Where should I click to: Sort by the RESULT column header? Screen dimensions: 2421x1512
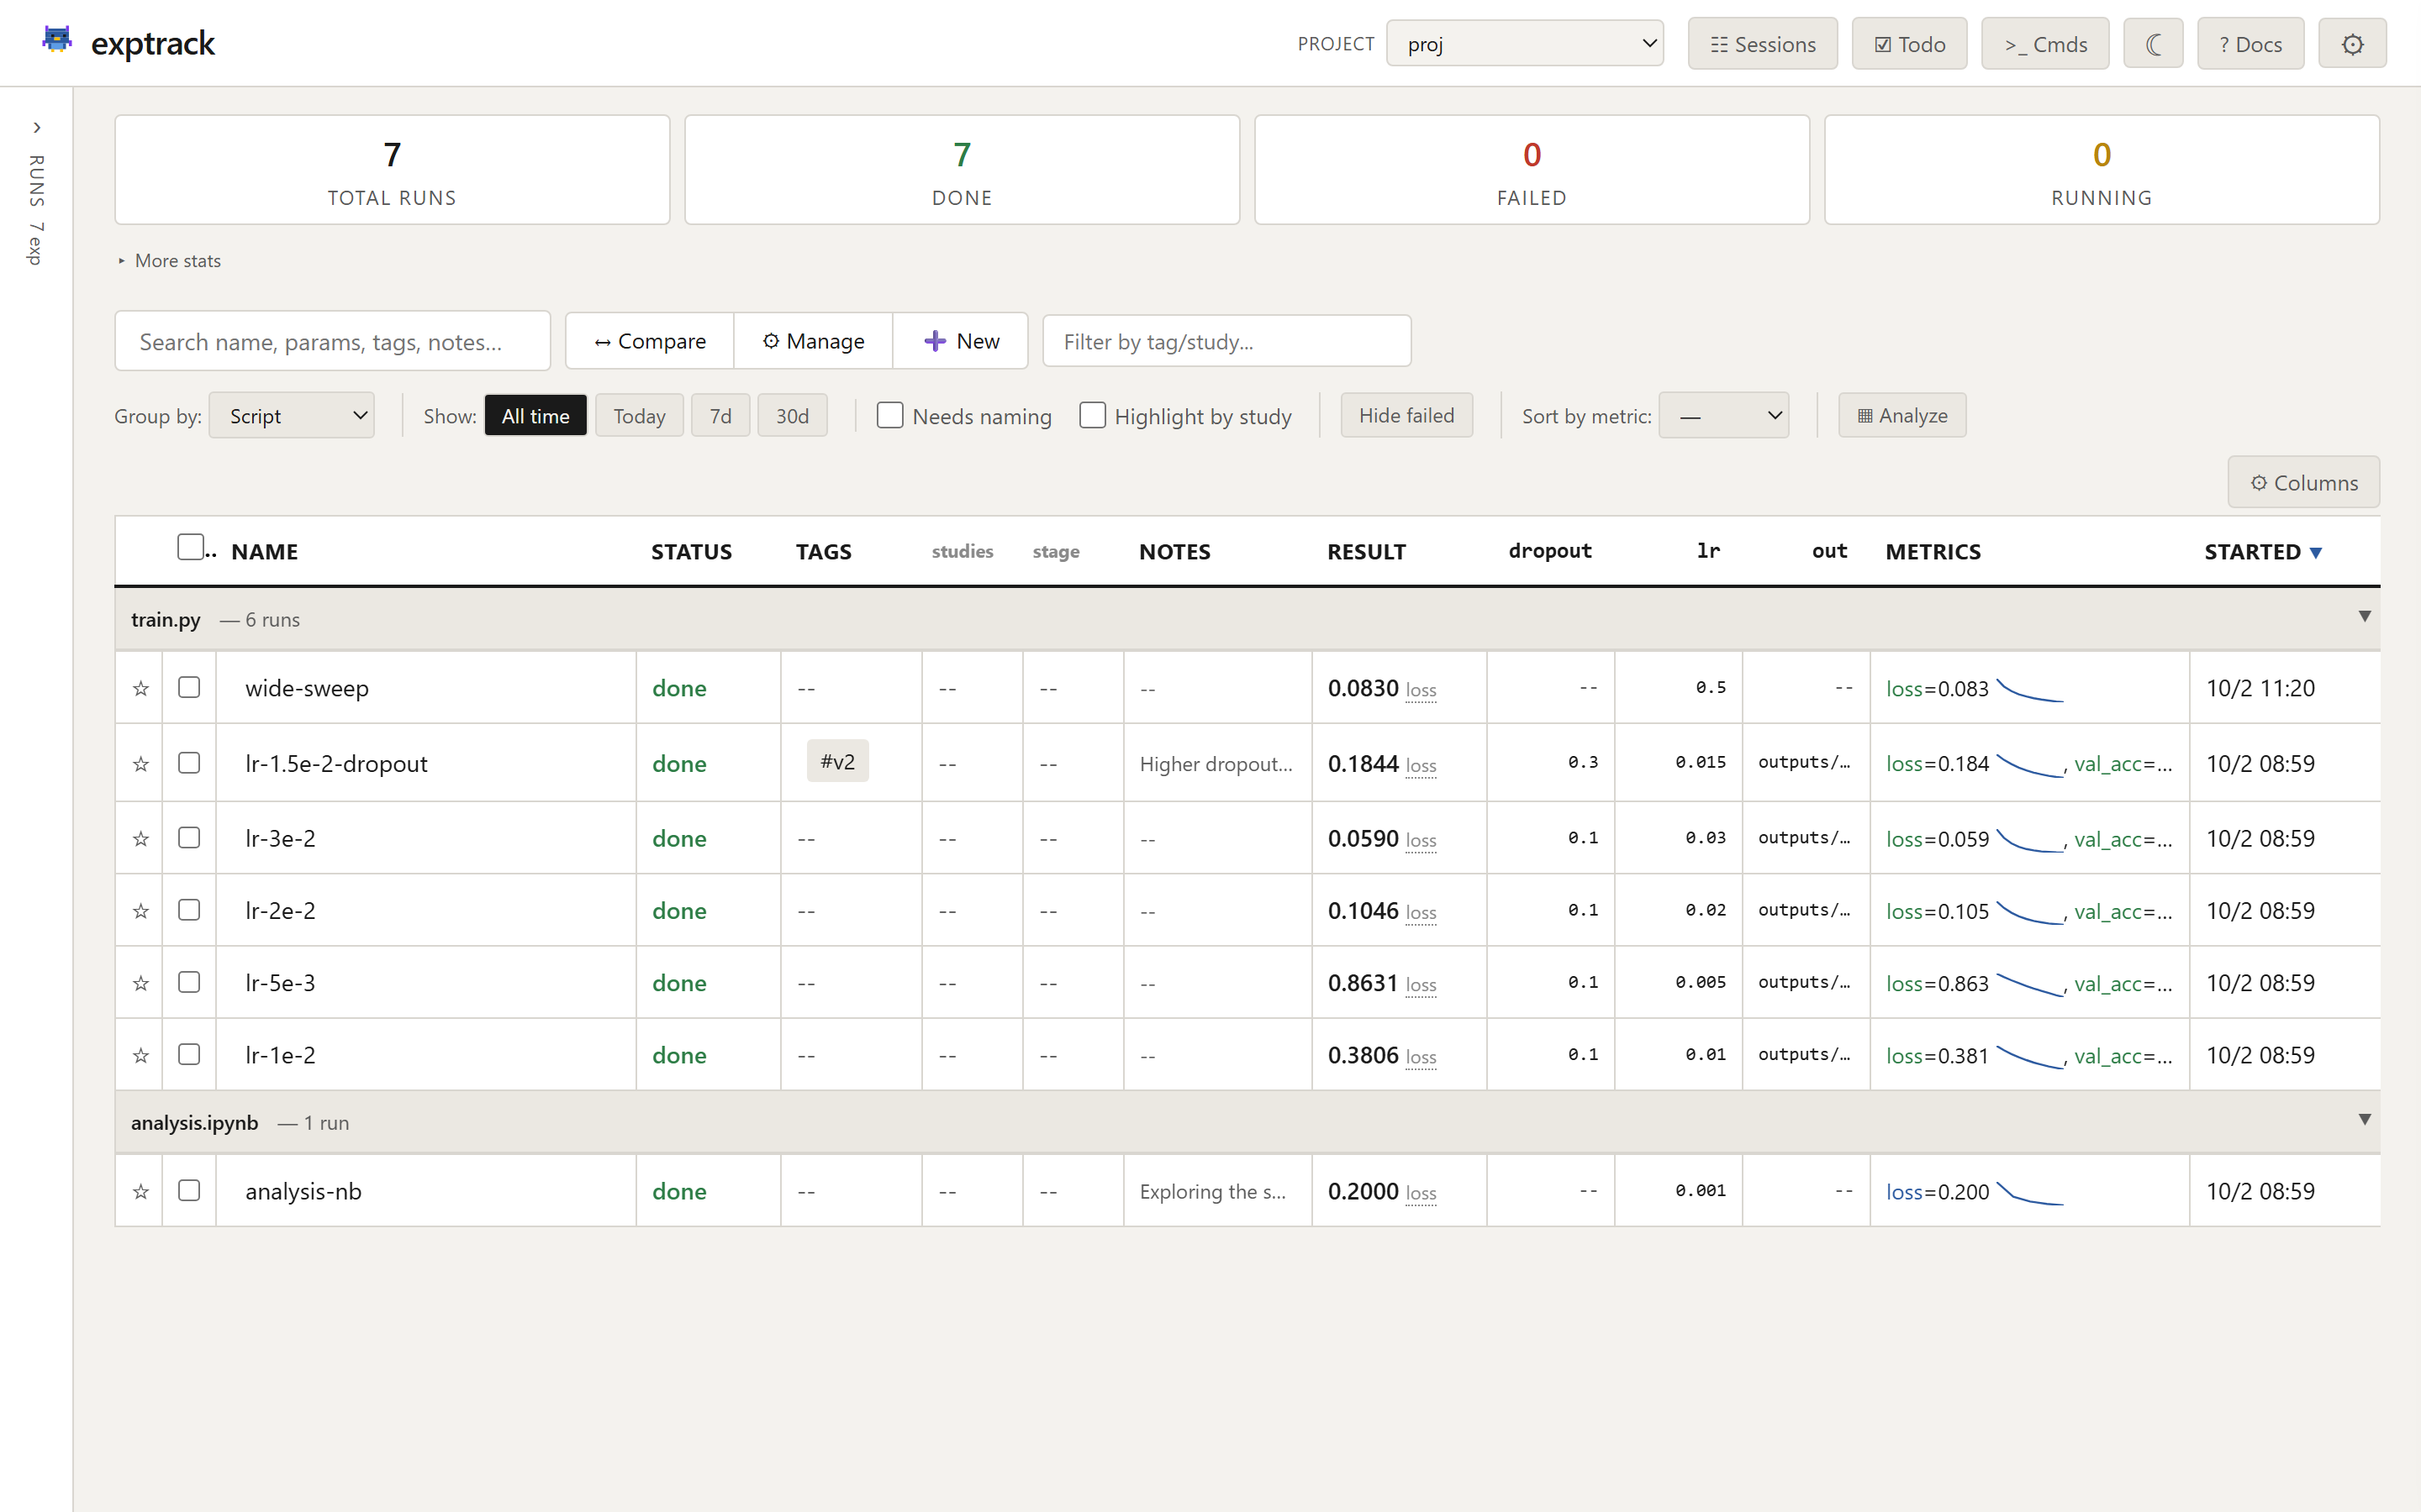coord(1365,552)
